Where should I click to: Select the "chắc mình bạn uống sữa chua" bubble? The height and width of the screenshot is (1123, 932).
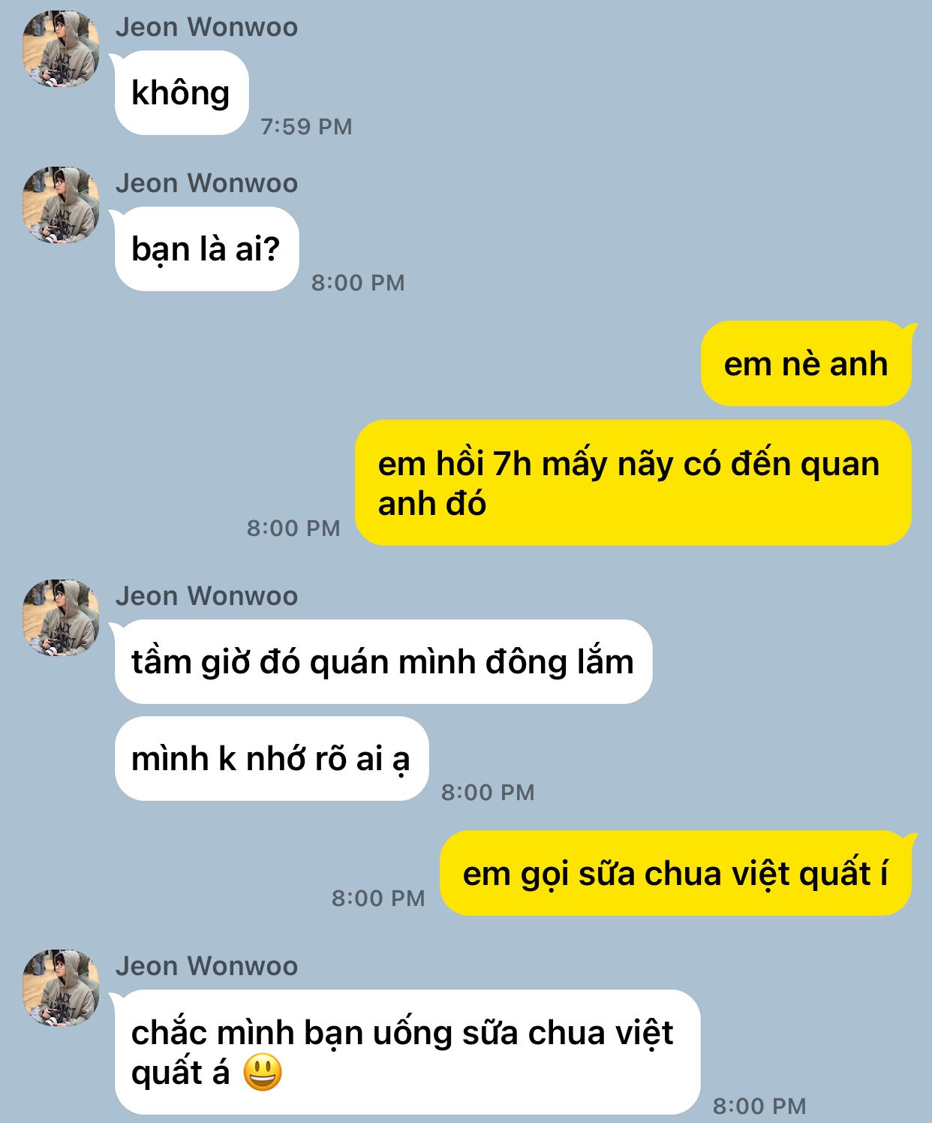click(407, 1052)
